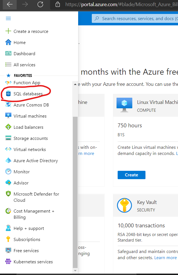This screenshot has width=178, height=275.
Task: Click the All services list icon
Action: [8, 65]
